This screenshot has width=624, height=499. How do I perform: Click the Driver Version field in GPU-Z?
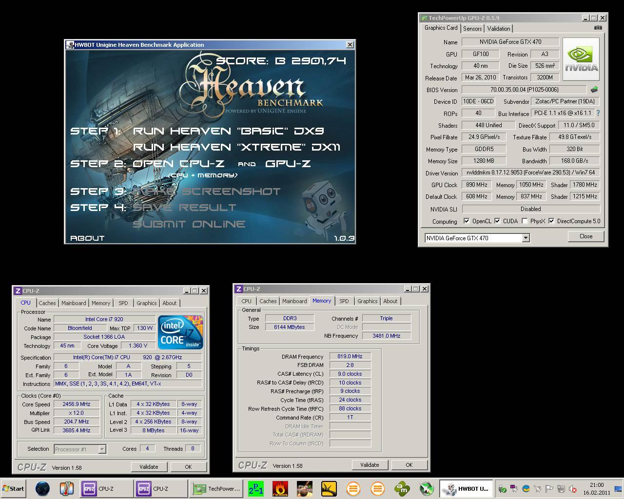pyautogui.click(x=531, y=173)
